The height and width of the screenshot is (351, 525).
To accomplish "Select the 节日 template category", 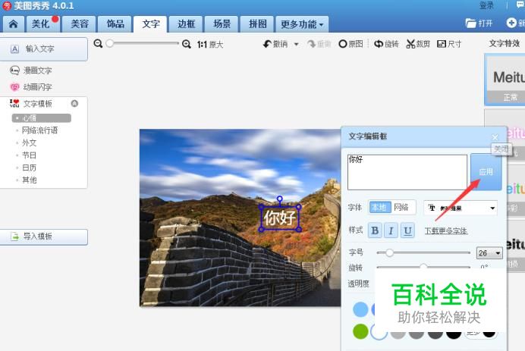I will point(29,155).
